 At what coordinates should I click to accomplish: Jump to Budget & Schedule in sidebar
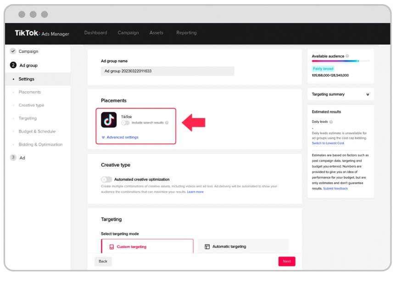pos(37,131)
